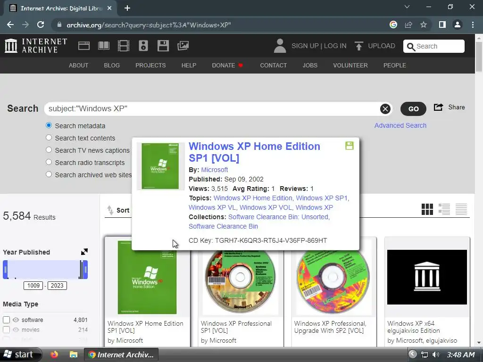
Task: Click the left handle of year slider
Action: tap(5, 270)
